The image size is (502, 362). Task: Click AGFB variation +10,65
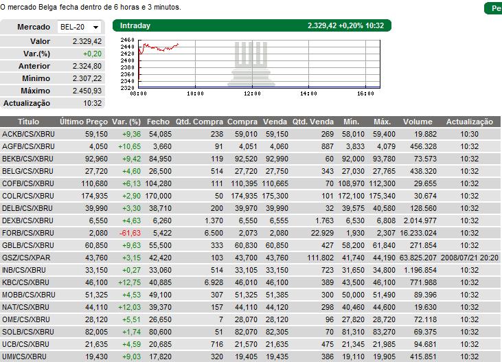click(129, 146)
